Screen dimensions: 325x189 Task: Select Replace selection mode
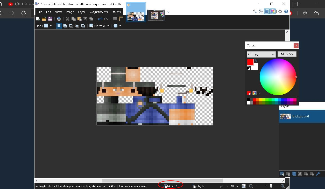[59, 26]
